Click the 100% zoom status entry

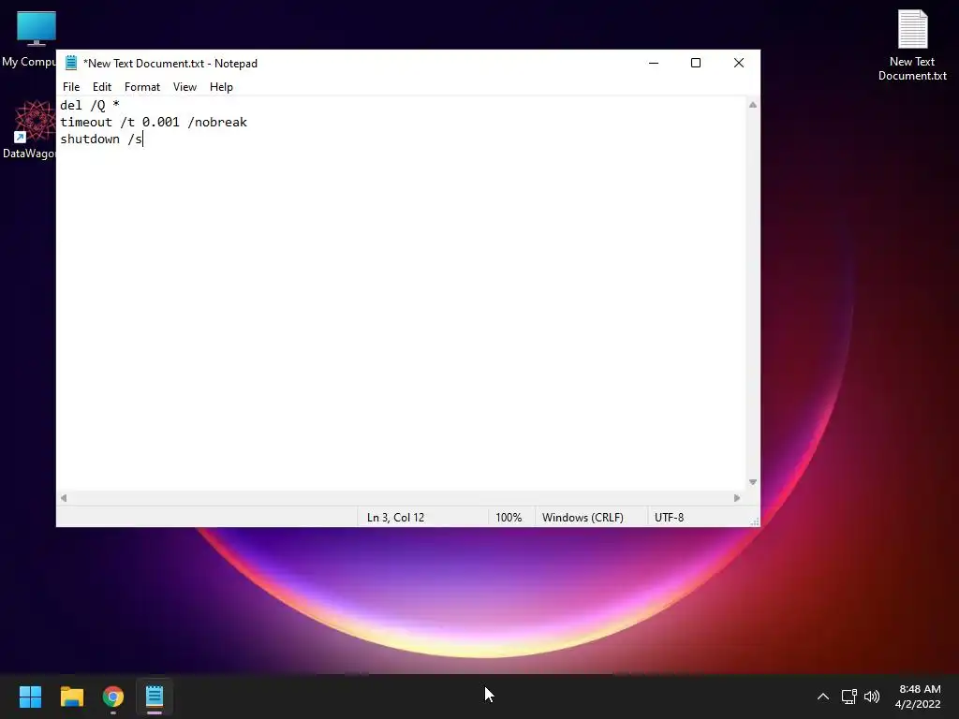[509, 517]
